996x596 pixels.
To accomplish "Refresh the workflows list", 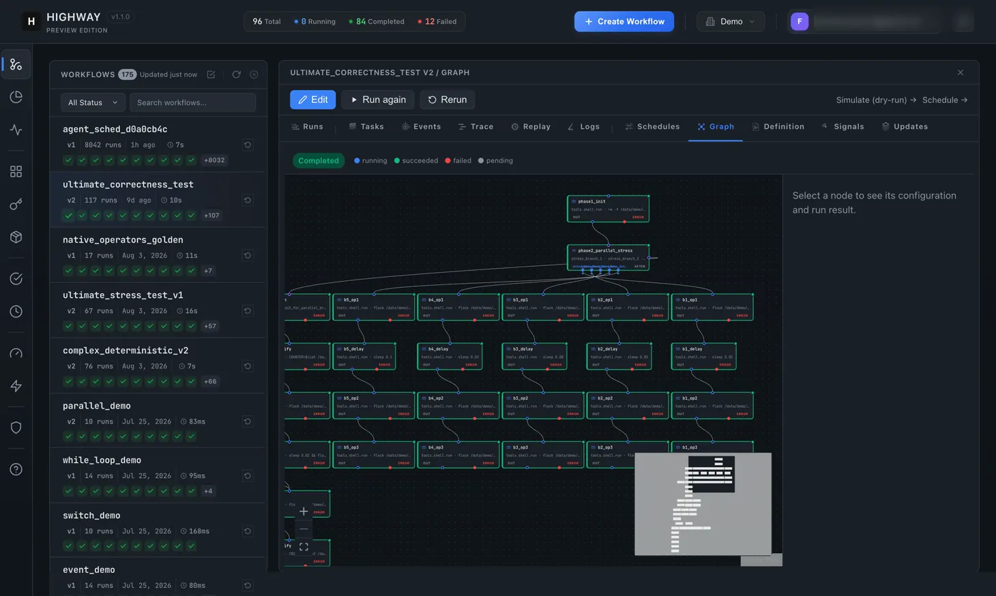I will (x=236, y=74).
